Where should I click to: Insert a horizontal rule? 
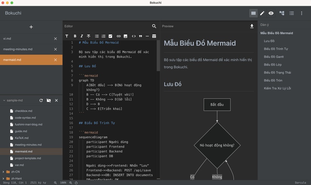pyautogui.click(x=147, y=36)
